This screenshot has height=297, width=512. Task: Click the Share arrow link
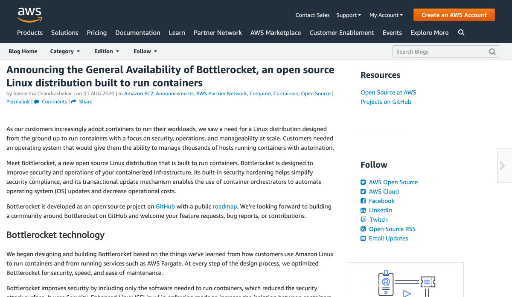point(82,102)
